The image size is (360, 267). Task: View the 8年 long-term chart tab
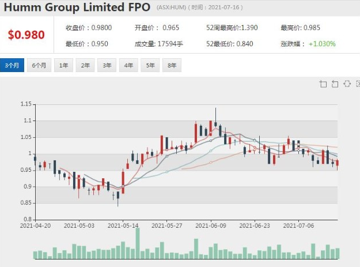pos(172,66)
